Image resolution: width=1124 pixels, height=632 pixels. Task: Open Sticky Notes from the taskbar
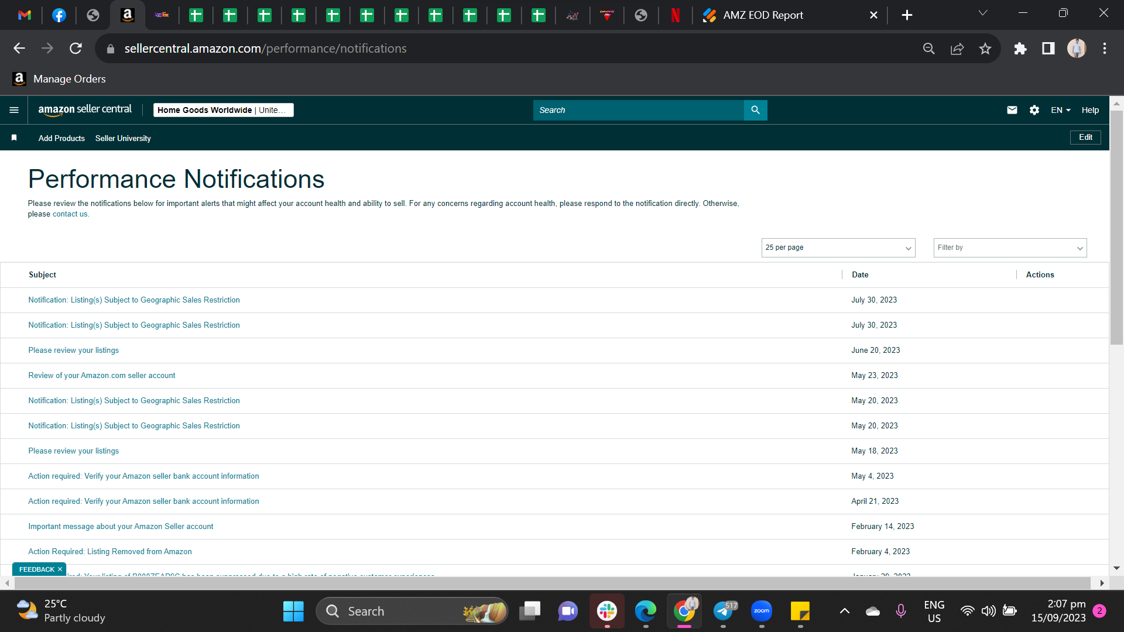[x=800, y=611]
